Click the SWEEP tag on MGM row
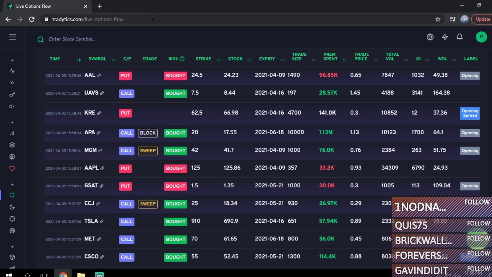The image size is (492, 277). 148,151
